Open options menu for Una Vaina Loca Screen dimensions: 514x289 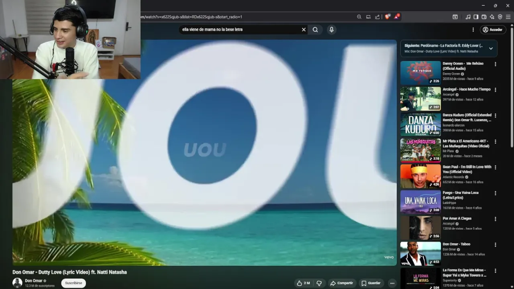pyautogui.click(x=495, y=193)
